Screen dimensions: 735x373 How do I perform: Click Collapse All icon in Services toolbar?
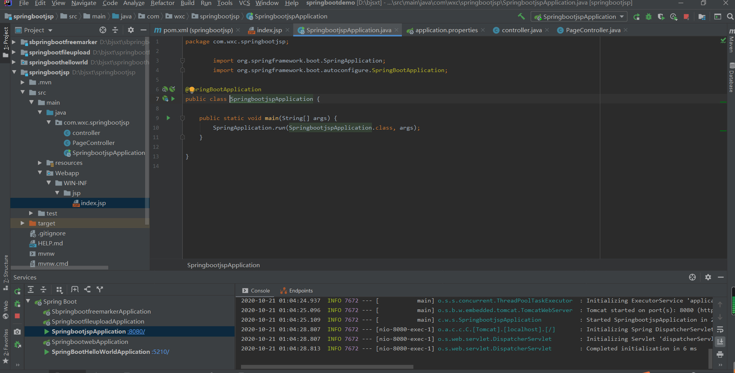(43, 289)
